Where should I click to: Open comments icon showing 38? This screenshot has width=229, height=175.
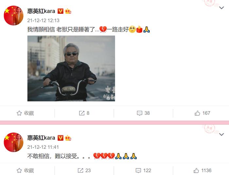[139, 113]
